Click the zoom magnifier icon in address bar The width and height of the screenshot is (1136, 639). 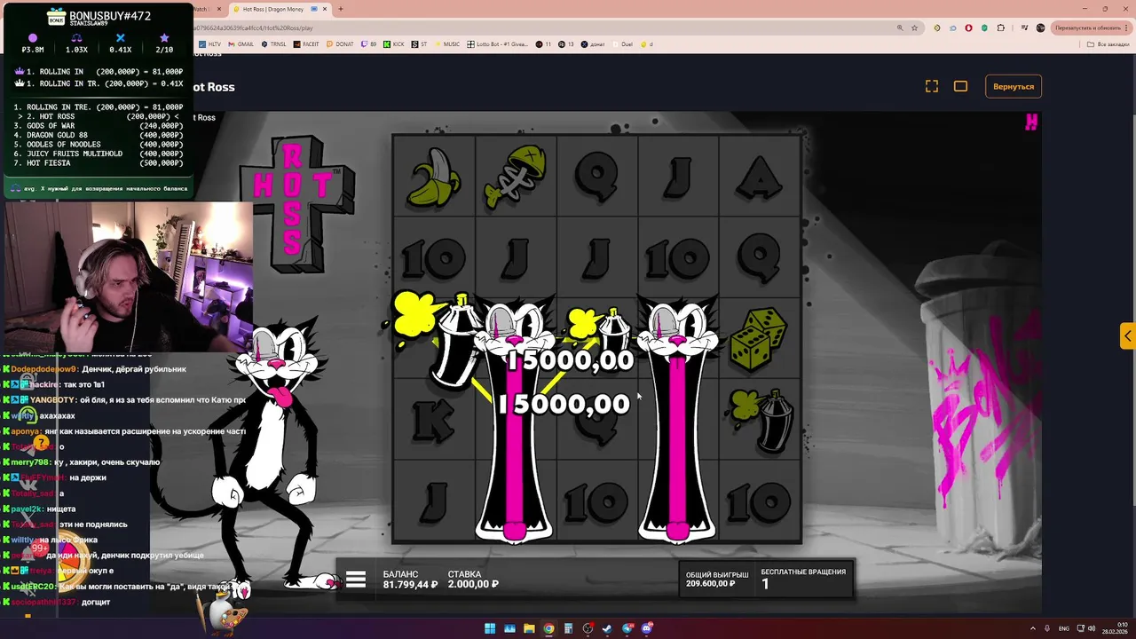pyautogui.click(x=900, y=28)
